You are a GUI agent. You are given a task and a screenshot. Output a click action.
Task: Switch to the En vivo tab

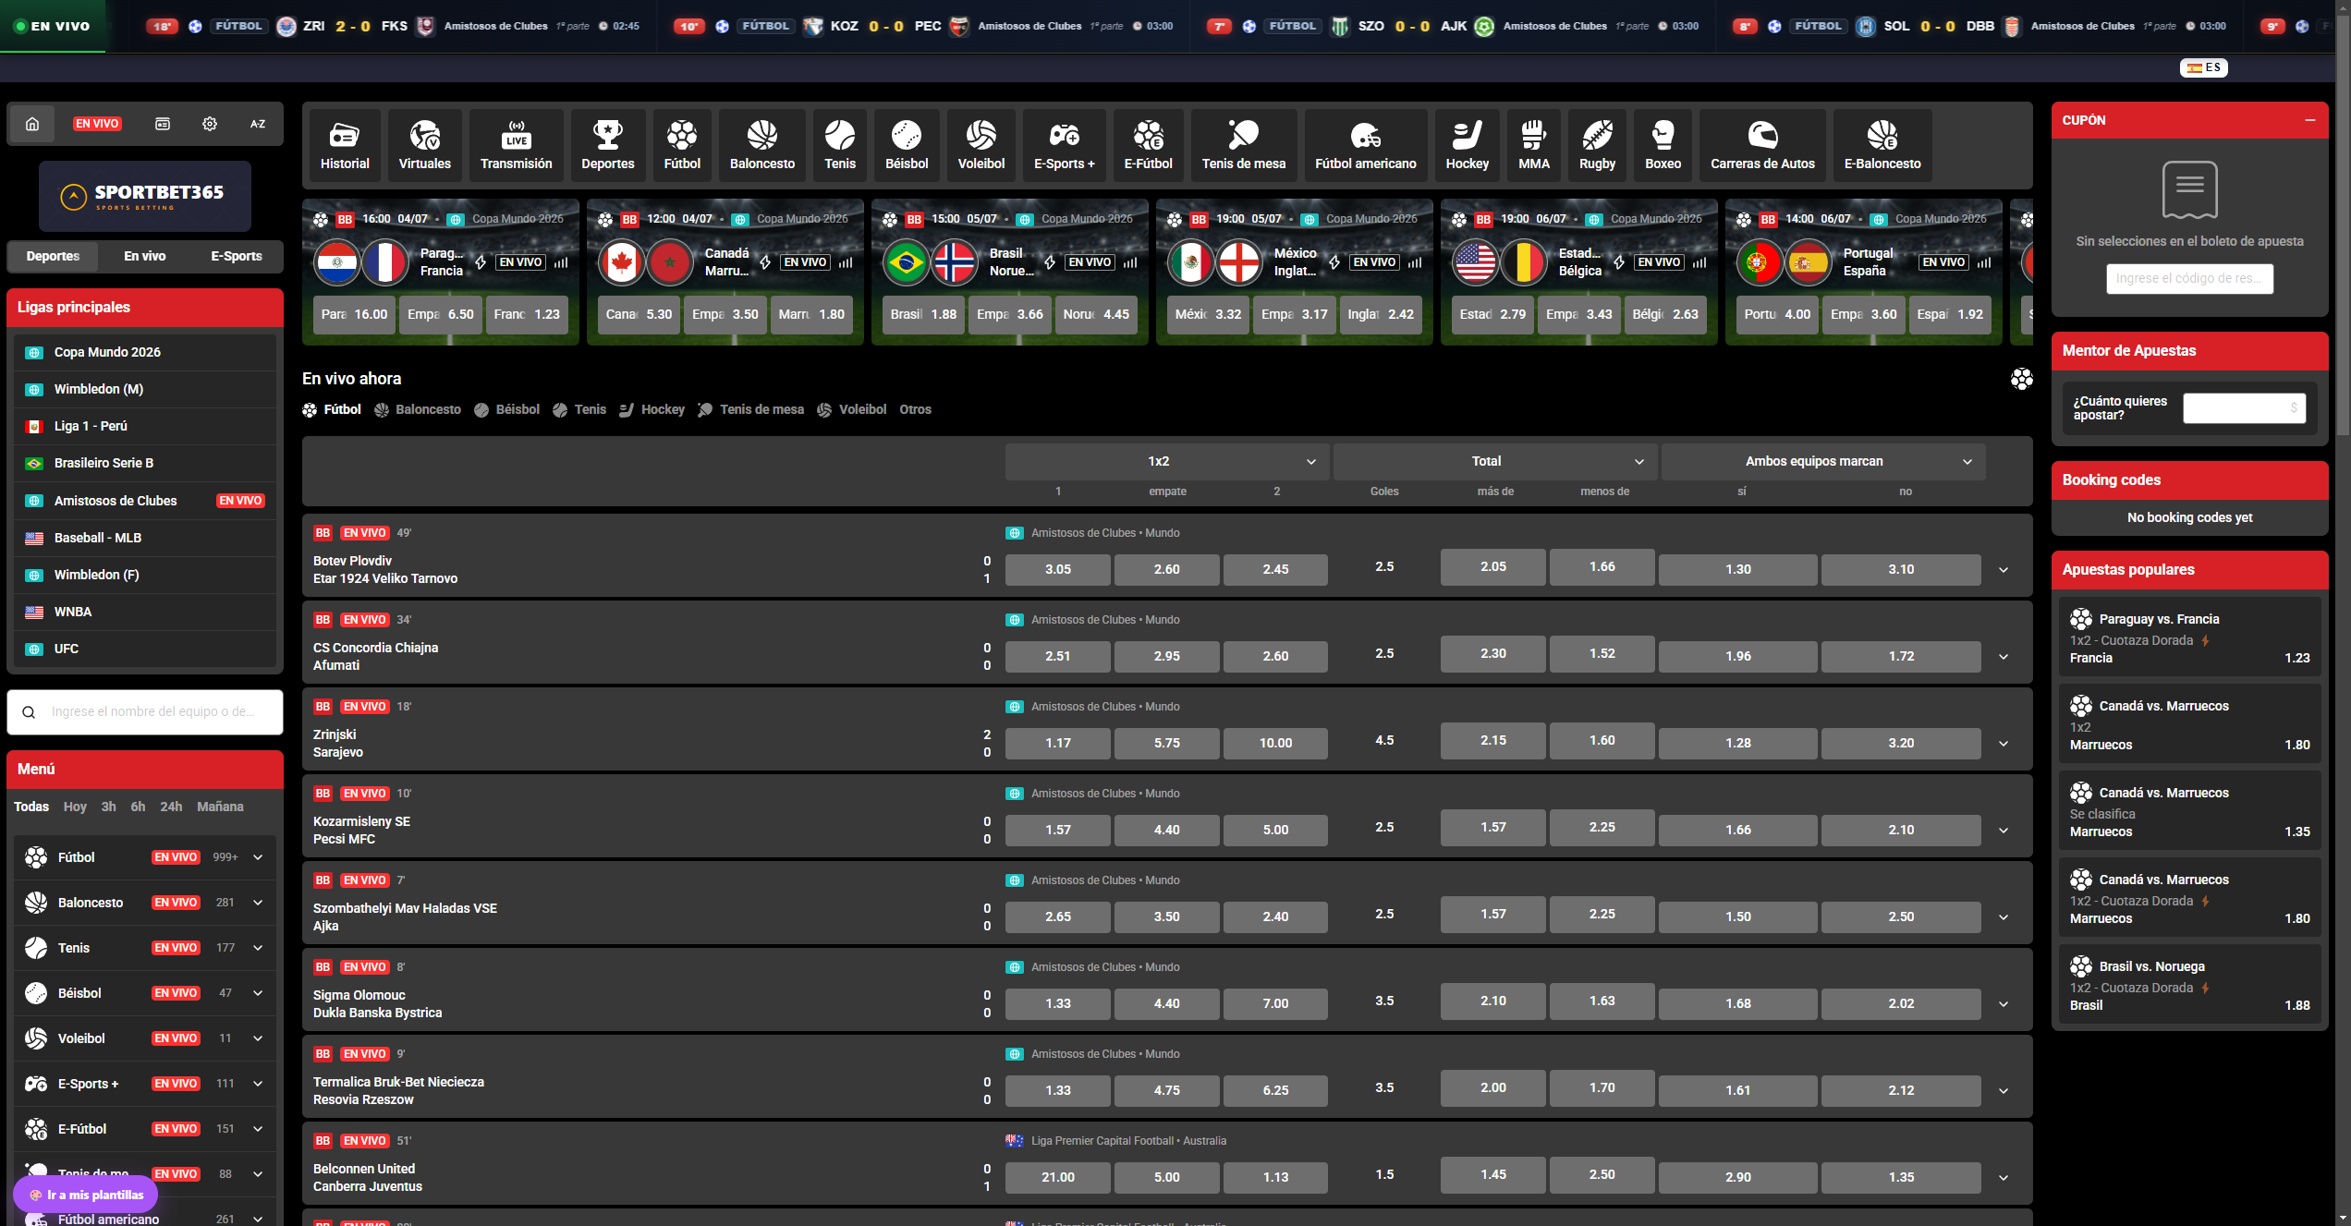[x=145, y=256]
